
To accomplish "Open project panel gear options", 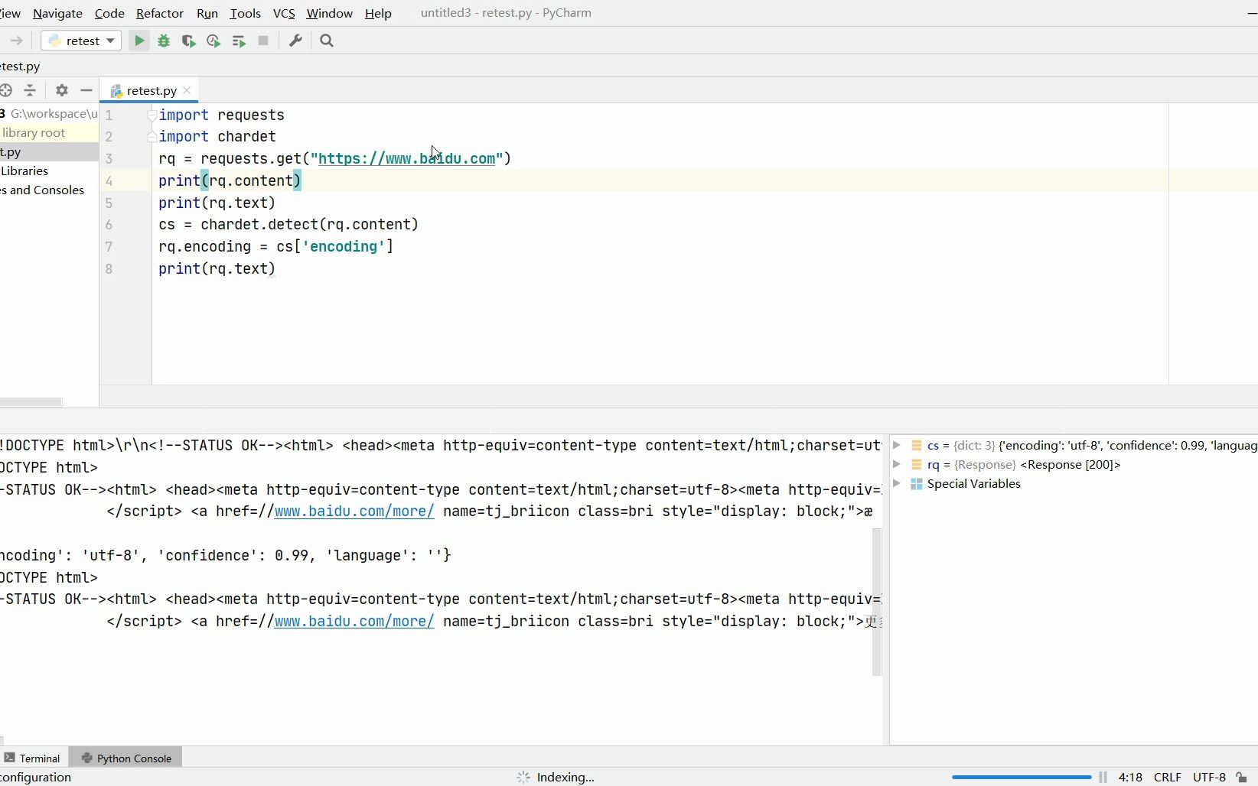I will pos(62,90).
